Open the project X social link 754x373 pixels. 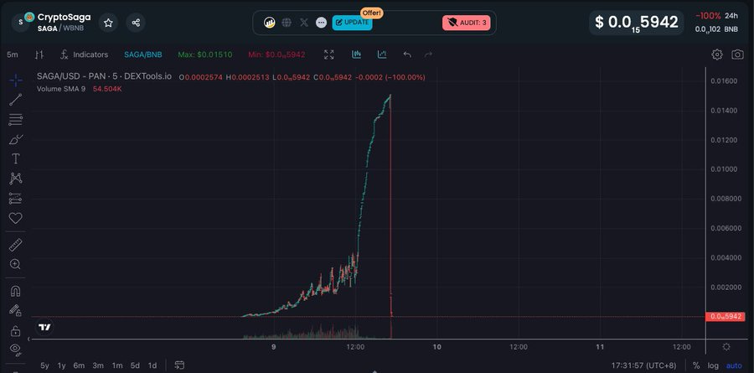click(304, 23)
